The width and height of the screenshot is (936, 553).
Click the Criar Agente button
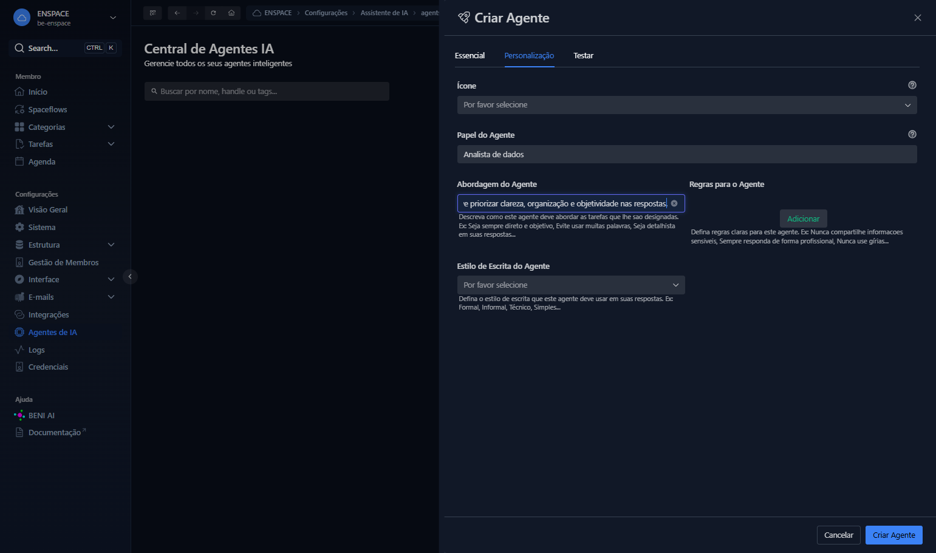pos(893,535)
